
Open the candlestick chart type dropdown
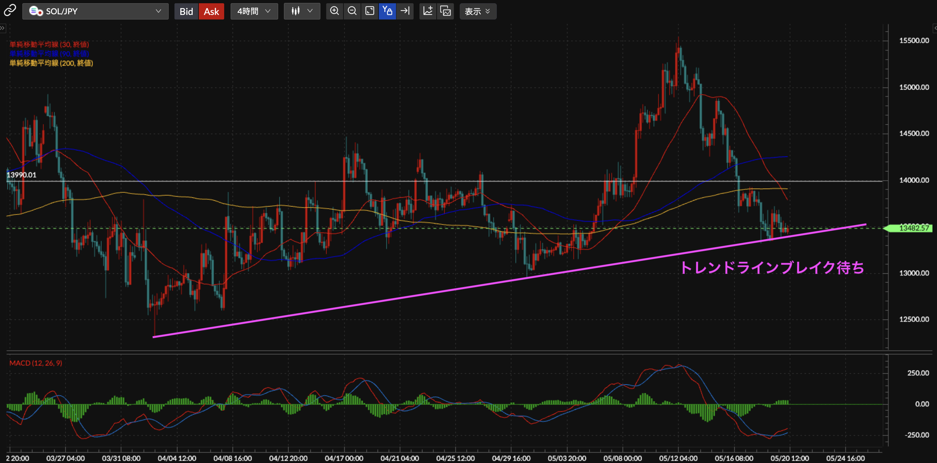[302, 11]
